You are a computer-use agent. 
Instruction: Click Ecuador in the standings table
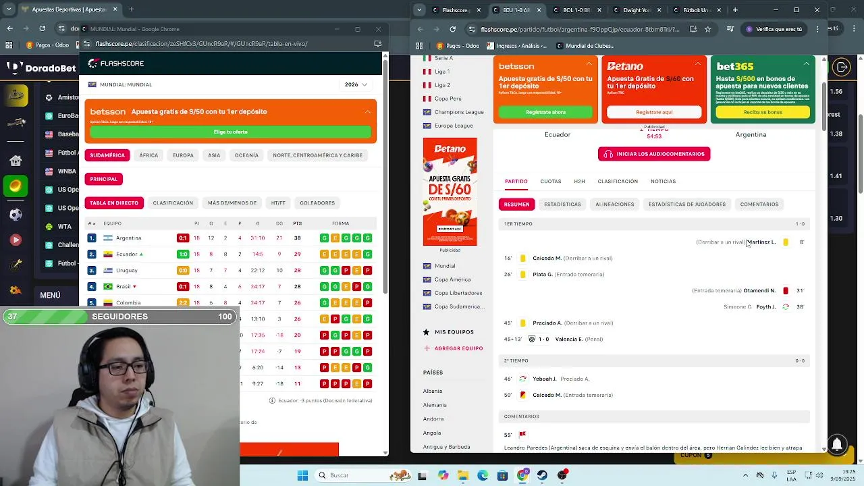tap(126, 254)
